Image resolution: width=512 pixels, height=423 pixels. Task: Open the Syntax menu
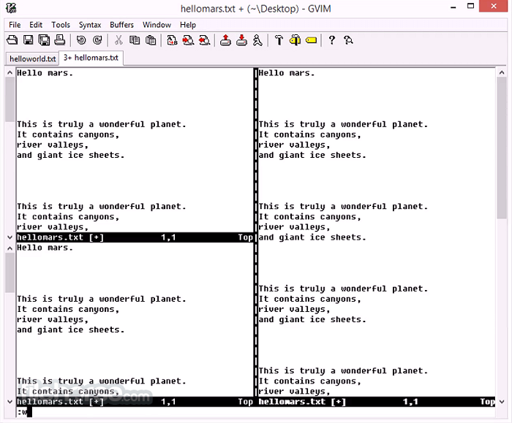tap(90, 25)
